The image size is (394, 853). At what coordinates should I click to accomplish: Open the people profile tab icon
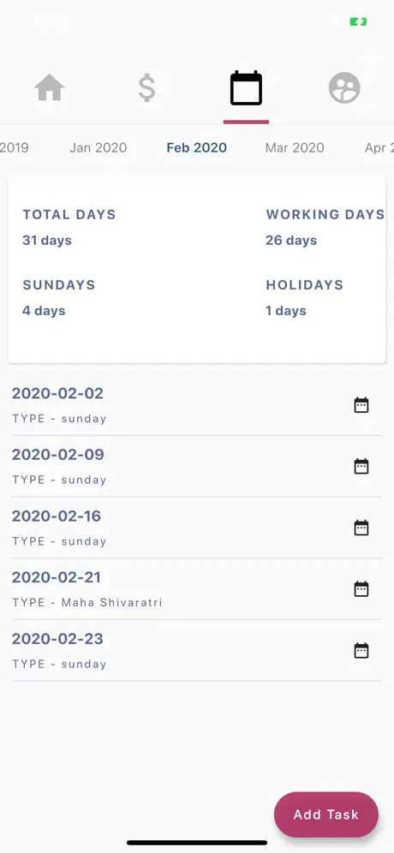point(344,87)
